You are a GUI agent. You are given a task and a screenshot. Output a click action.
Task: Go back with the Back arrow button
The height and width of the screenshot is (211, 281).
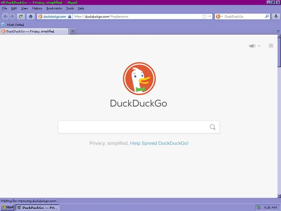(5, 16)
